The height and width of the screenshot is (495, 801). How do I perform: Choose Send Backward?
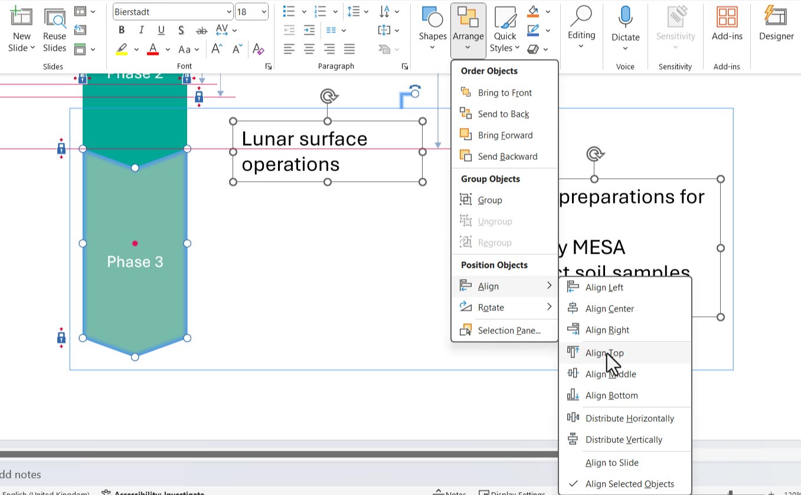click(x=505, y=156)
